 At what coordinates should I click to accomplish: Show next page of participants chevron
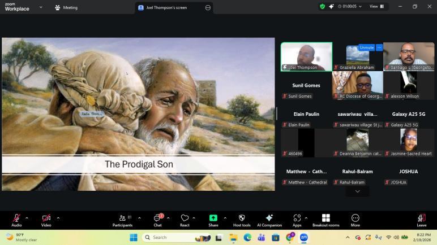coord(357,191)
